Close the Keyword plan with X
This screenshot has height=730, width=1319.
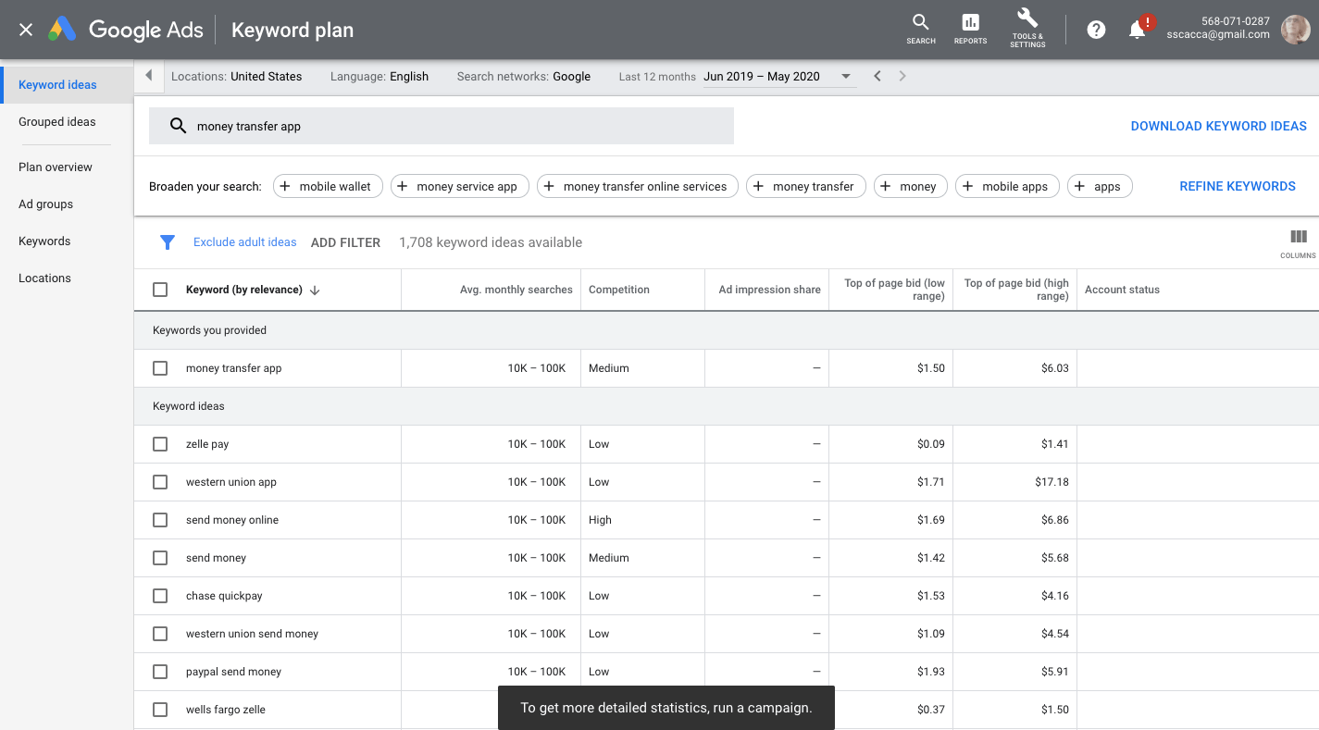coord(26,30)
